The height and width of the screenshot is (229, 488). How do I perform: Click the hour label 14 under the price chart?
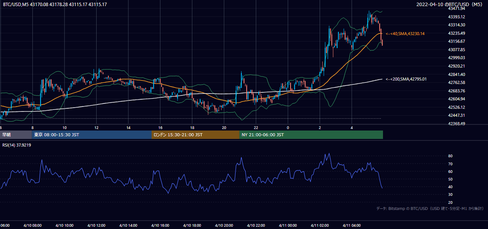click(128, 128)
